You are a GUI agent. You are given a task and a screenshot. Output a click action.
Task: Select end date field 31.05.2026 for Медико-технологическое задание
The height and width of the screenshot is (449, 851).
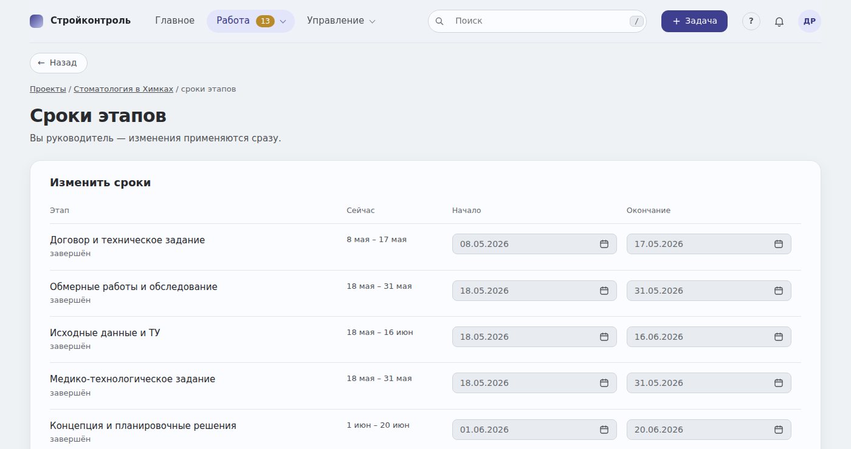709,383
